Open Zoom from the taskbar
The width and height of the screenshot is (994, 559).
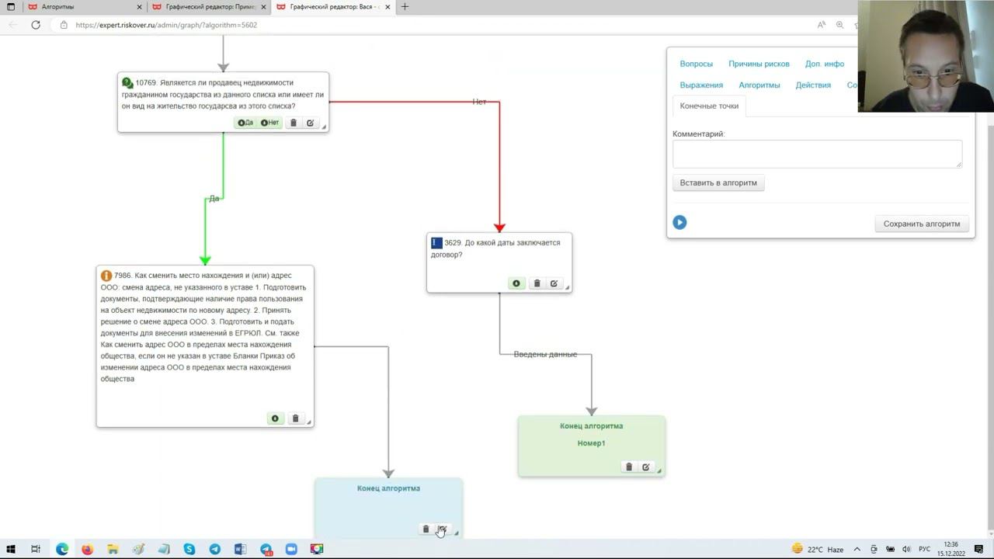291,549
